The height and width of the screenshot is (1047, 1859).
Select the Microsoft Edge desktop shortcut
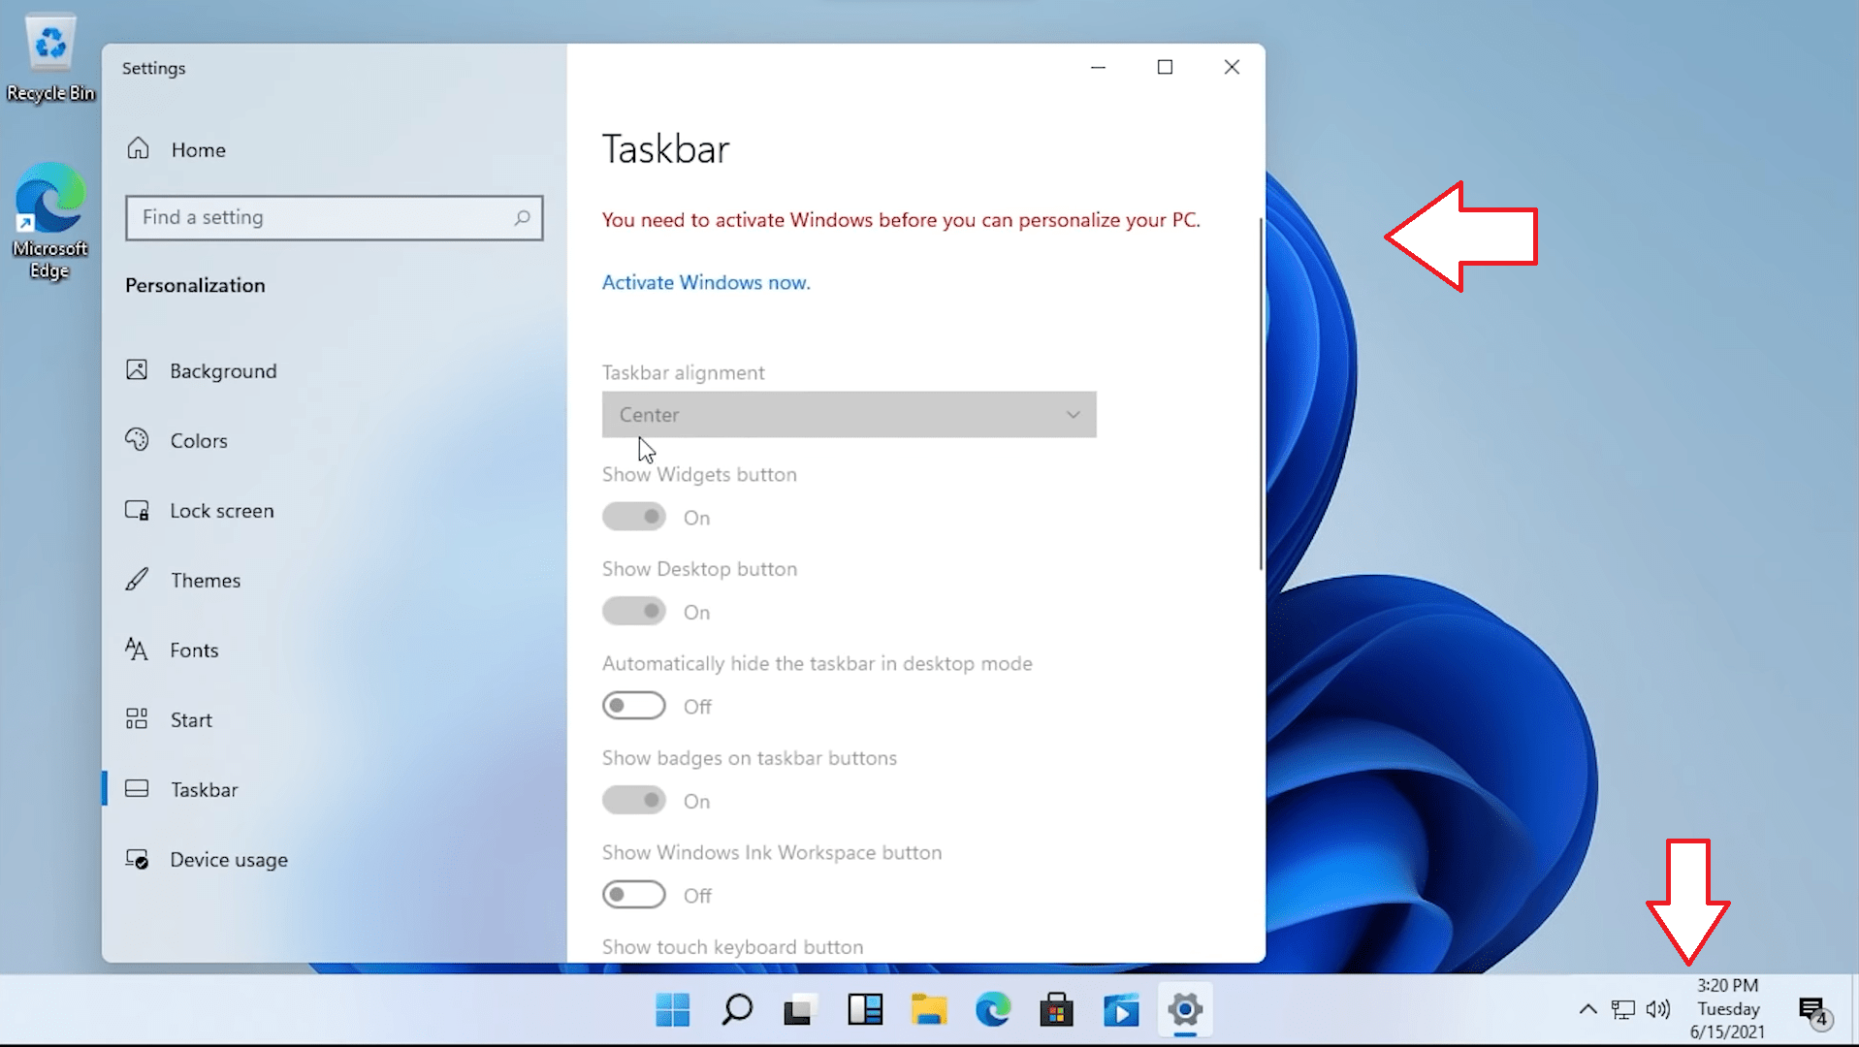tap(49, 221)
